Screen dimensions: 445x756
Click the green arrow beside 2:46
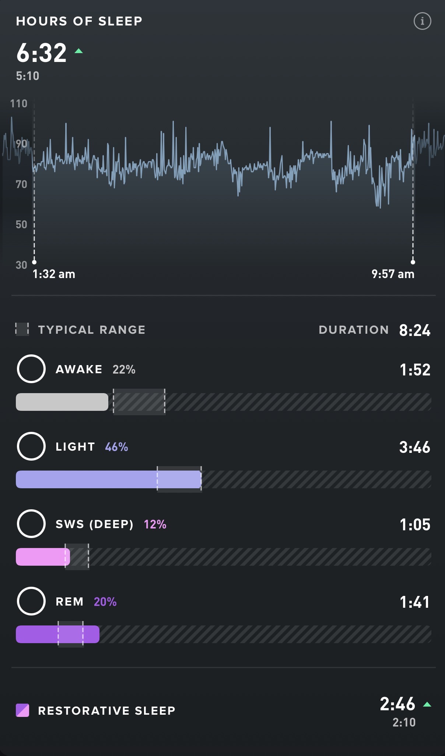427,704
